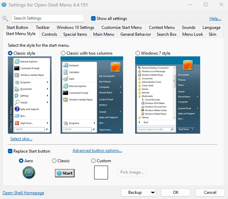Click the empty Custom button image box
The height and width of the screenshot is (199, 228).
pyautogui.click(x=101, y=173)
